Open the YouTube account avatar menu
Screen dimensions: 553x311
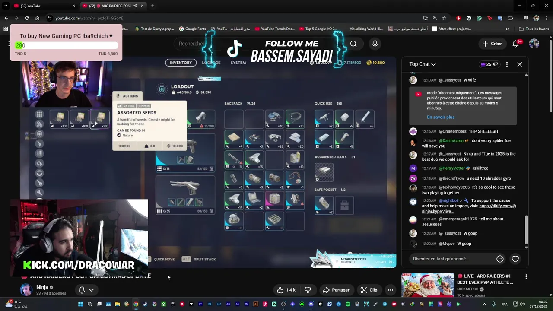tap(534, 44)
